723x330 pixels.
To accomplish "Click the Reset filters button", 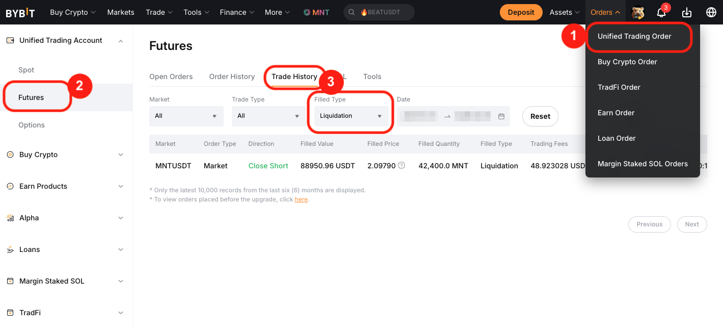I will [540, 116].
